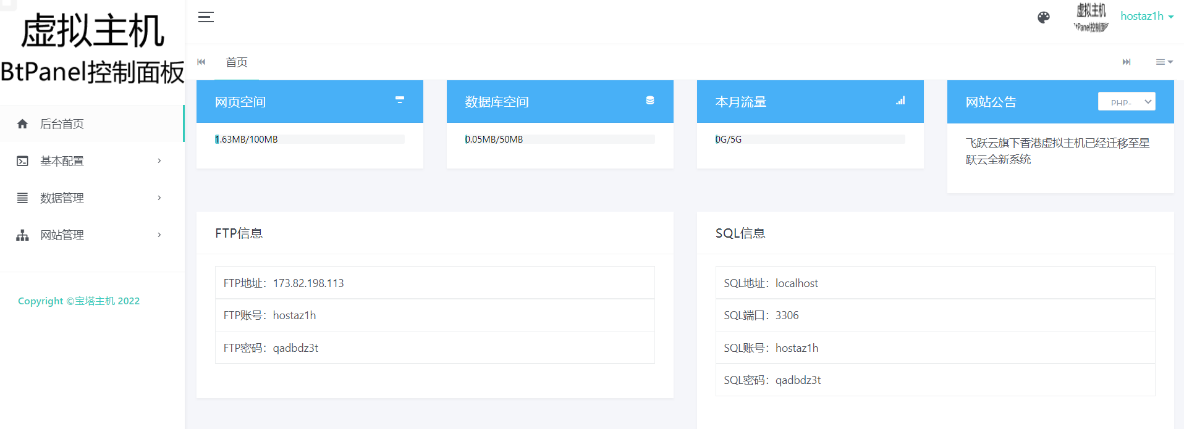Click the FTP信息 panel heading
The height and width of the screenshot is (429, 1184).
coord(239,233)
